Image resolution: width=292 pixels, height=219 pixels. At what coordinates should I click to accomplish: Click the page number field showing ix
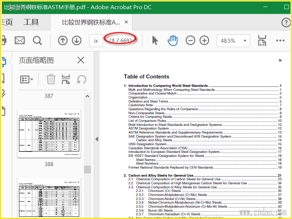pos(96,41)
